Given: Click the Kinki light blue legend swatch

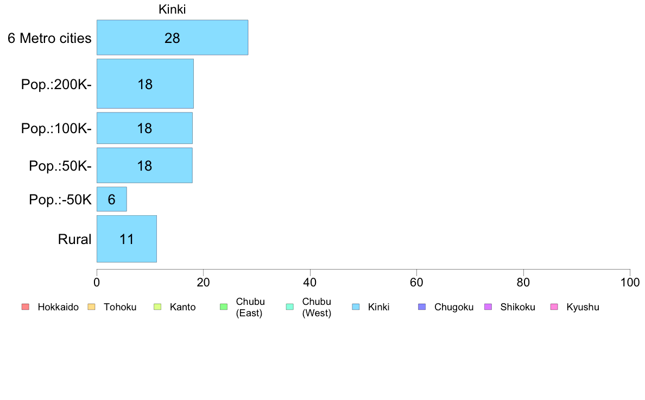Looking at the screenshot, I should (x=356, y=307).
